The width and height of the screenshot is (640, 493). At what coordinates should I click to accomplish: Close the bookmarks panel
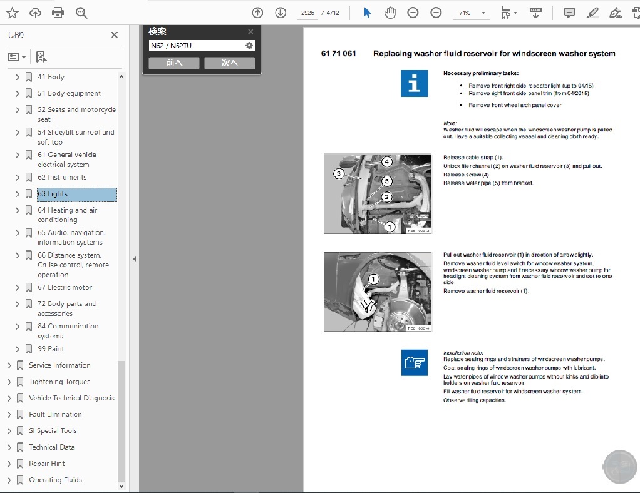click(114, 34)
